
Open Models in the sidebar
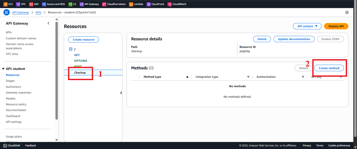click(11, 98)
